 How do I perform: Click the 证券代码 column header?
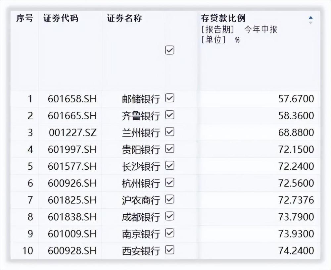pyautogui.click(x=61, y=18)
